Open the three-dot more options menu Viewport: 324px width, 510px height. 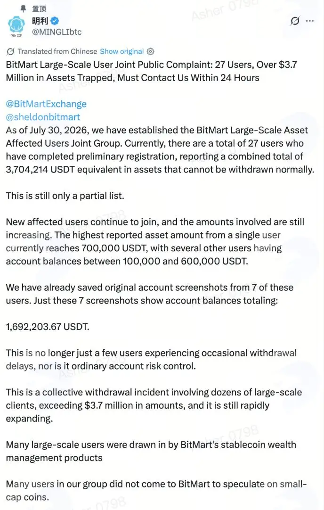click(310, 21)
